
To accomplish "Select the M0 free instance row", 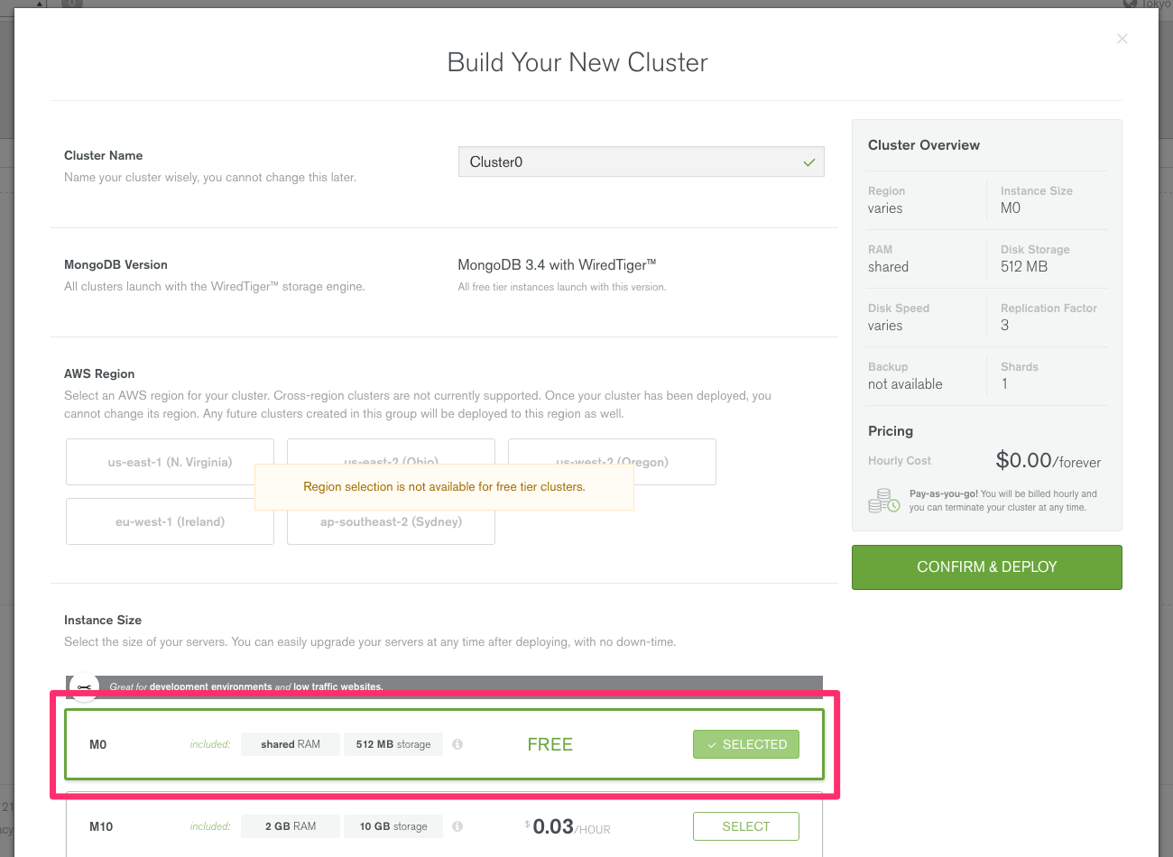I will (135, 745).
